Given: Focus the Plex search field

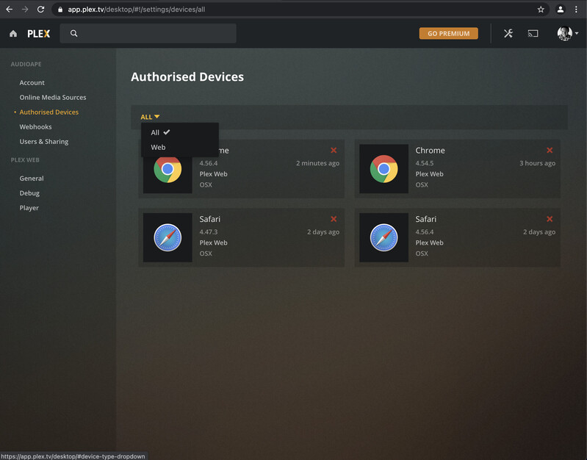Looking at the screenshot, I should (x=148, y=33).
